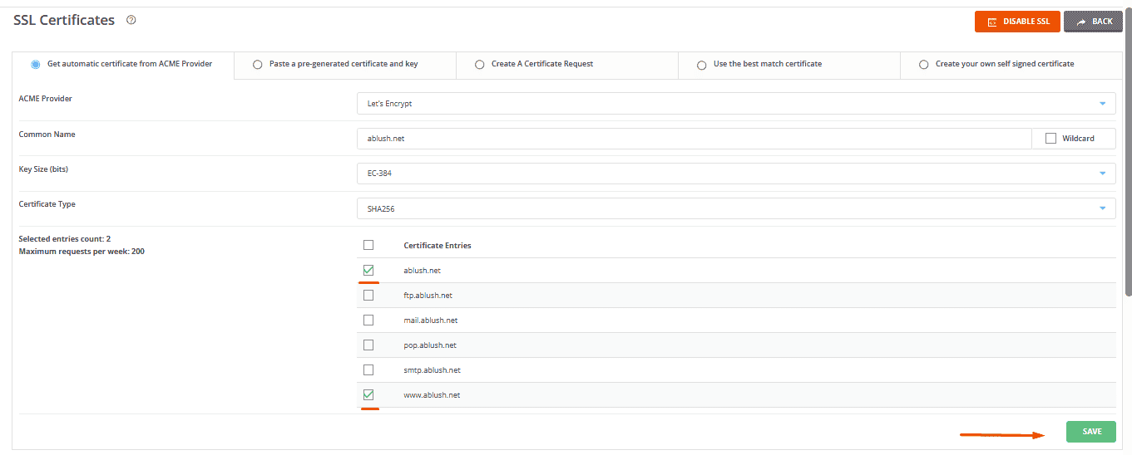Image resolution: width=1132 pixels, height=455 pixels.
Task: Click the help question mark icon
Action: coord(131,20)
